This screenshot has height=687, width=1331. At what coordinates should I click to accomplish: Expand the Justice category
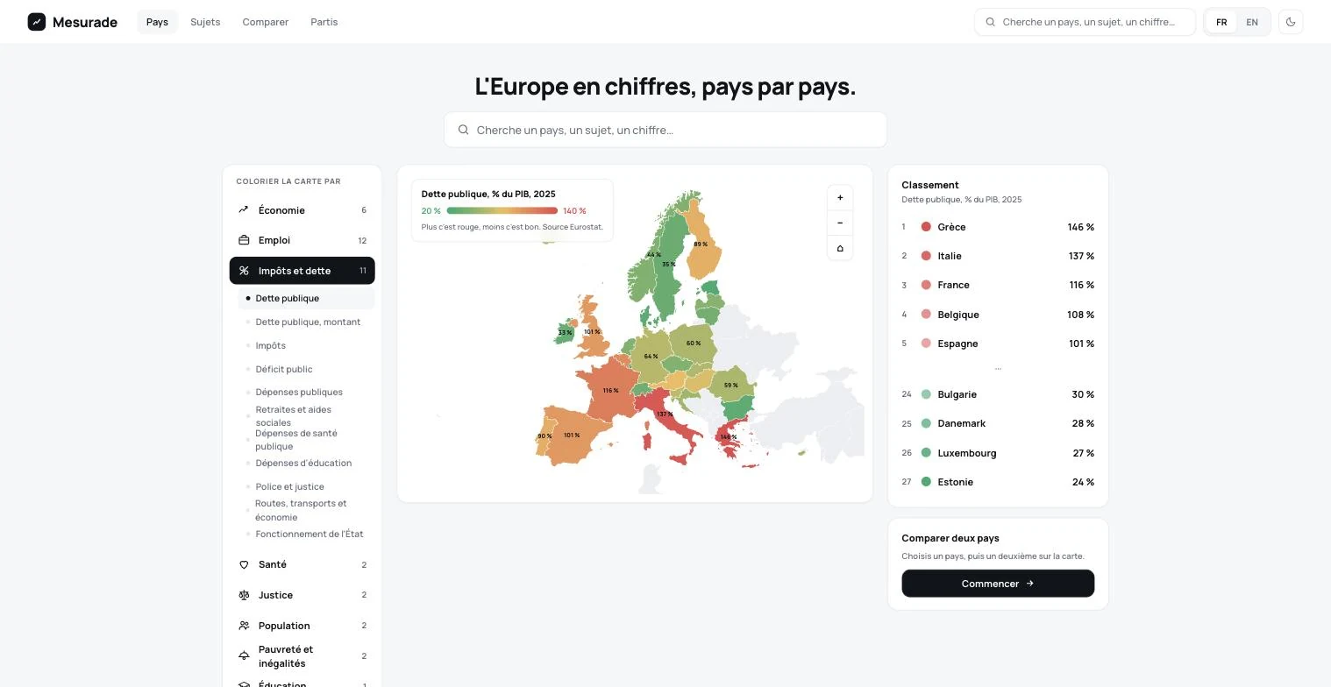point(302,595)
